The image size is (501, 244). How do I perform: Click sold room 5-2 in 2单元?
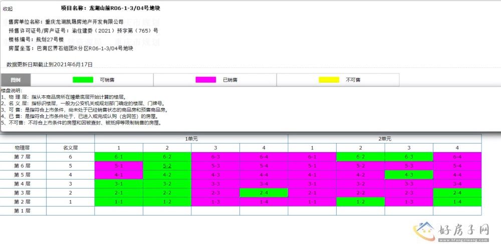point(360,166)
